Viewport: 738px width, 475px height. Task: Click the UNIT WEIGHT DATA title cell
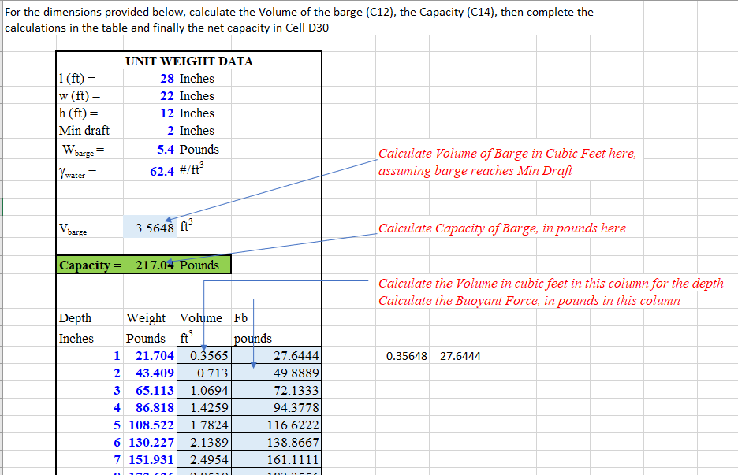(x=188, y=61)
